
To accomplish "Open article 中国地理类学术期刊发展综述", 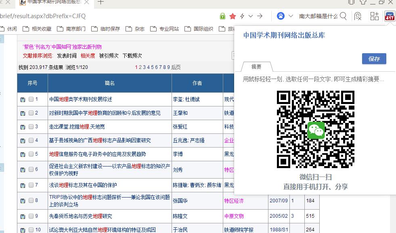I will (x=81, y=99).
